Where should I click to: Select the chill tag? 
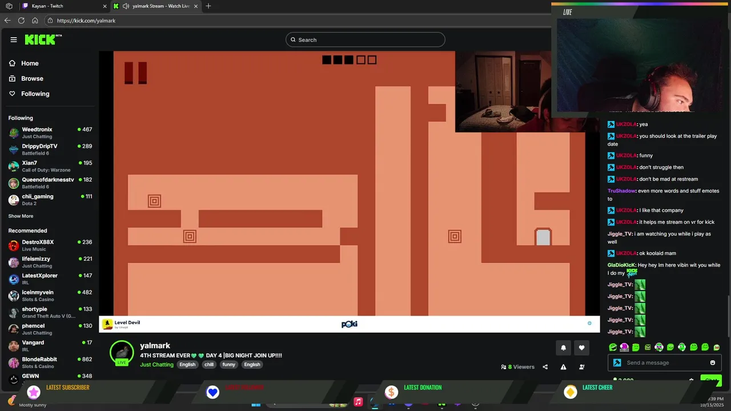209,365
